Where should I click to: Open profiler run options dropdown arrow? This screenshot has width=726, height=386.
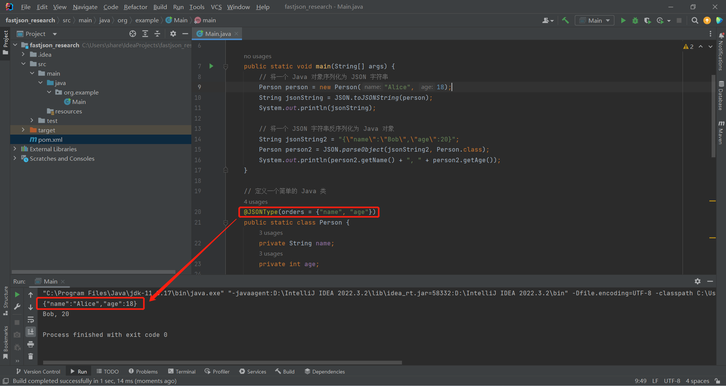click(x=669, y=21)
